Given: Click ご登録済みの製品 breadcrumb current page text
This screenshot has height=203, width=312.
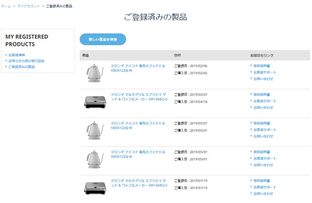Looking at the screenshot, I should (59, 6).
